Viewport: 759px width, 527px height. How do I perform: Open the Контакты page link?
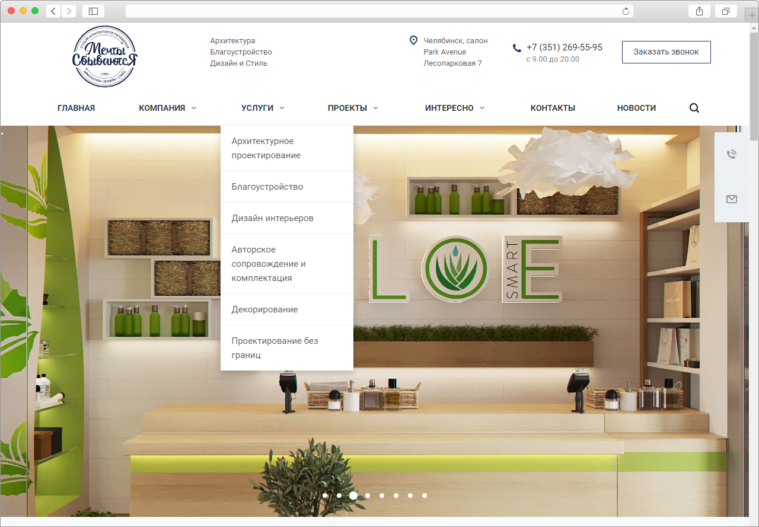pyautogui.click(x=553, y=108)
